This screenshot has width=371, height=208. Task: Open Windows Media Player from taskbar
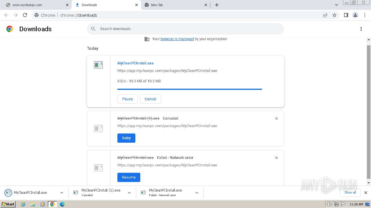pyautogui.click(x=43, y=204)
